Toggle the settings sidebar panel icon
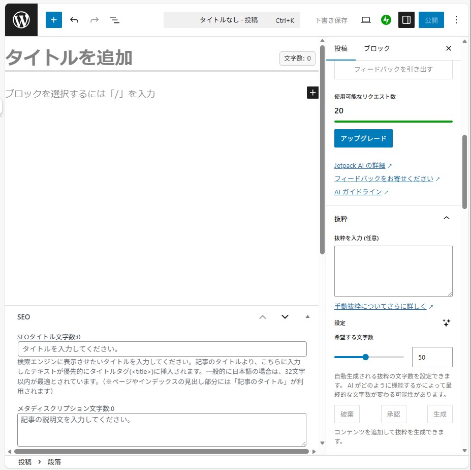Image resolution: width=471 pixels, height=470 pixels. 406,20
